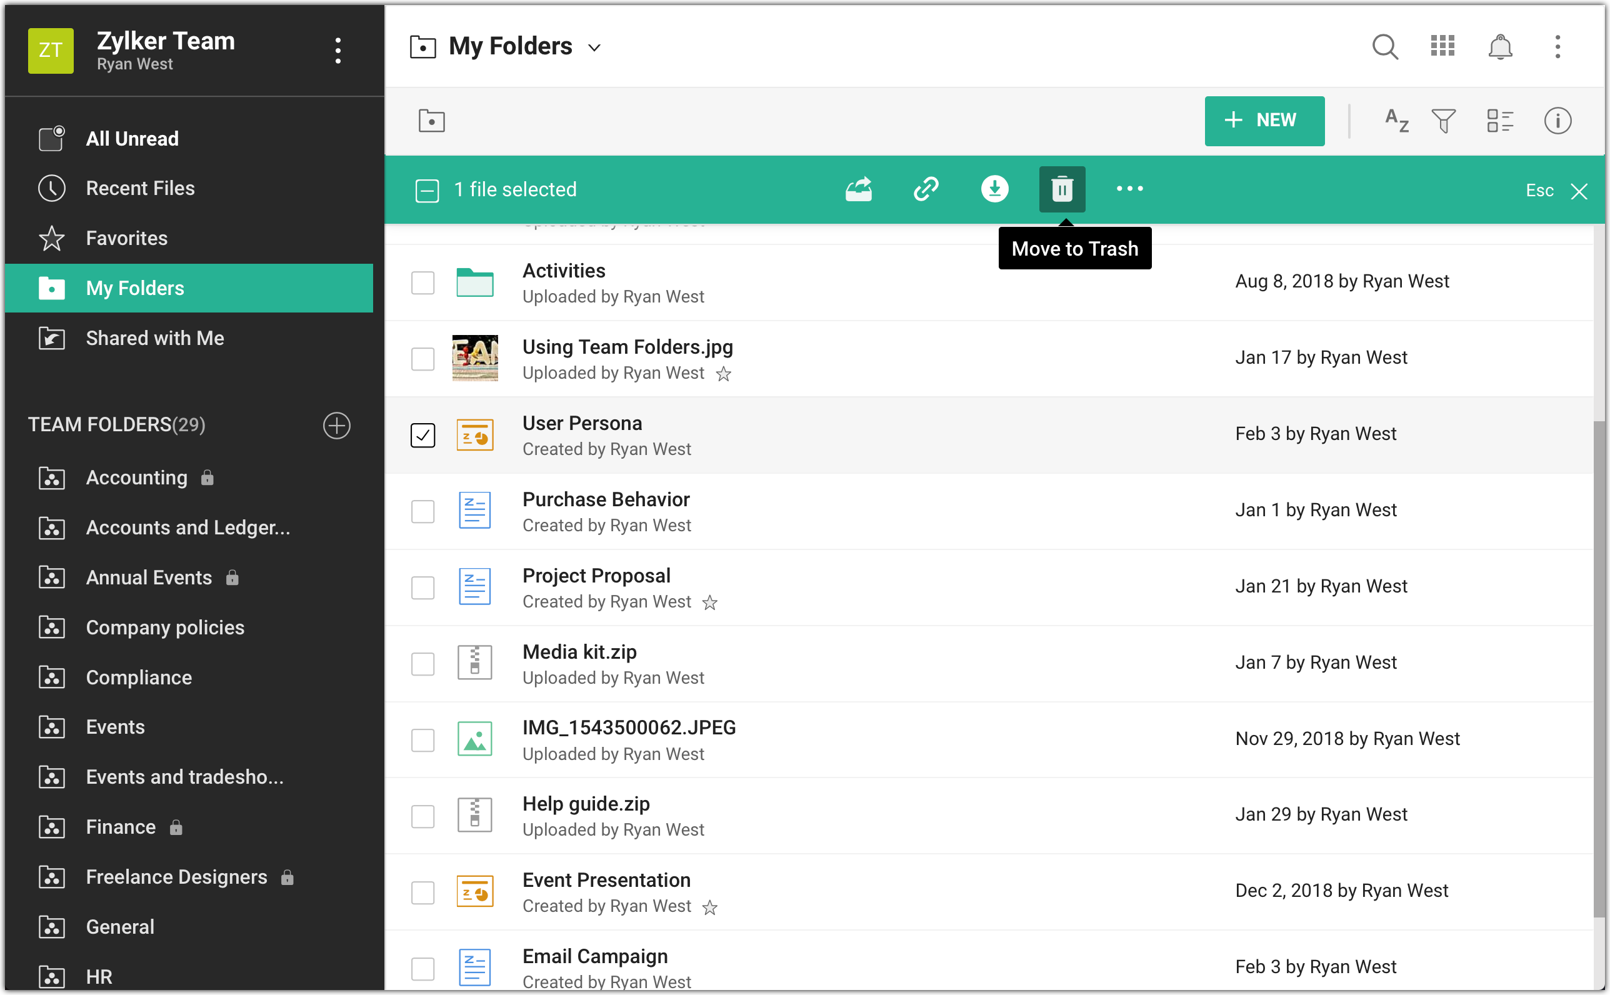The height and width of the screenshot is (995, 1610).
Task: Go to Shared with Me
Action: pos(154,338)
